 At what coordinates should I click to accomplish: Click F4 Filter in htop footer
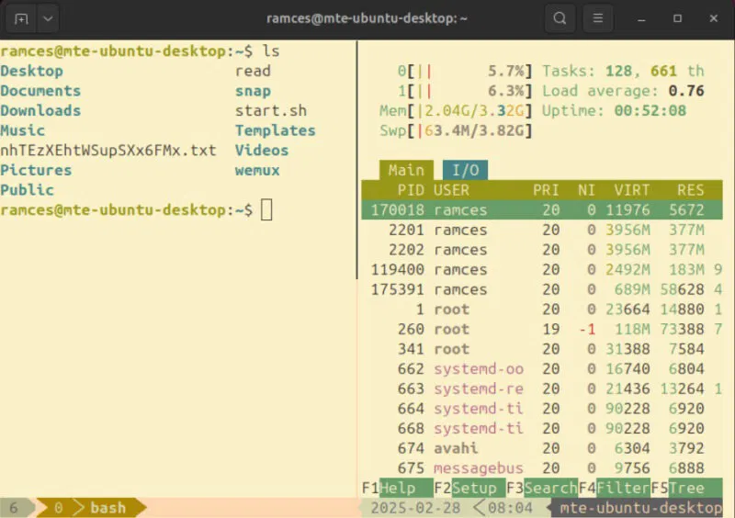(x=613, y=488)
